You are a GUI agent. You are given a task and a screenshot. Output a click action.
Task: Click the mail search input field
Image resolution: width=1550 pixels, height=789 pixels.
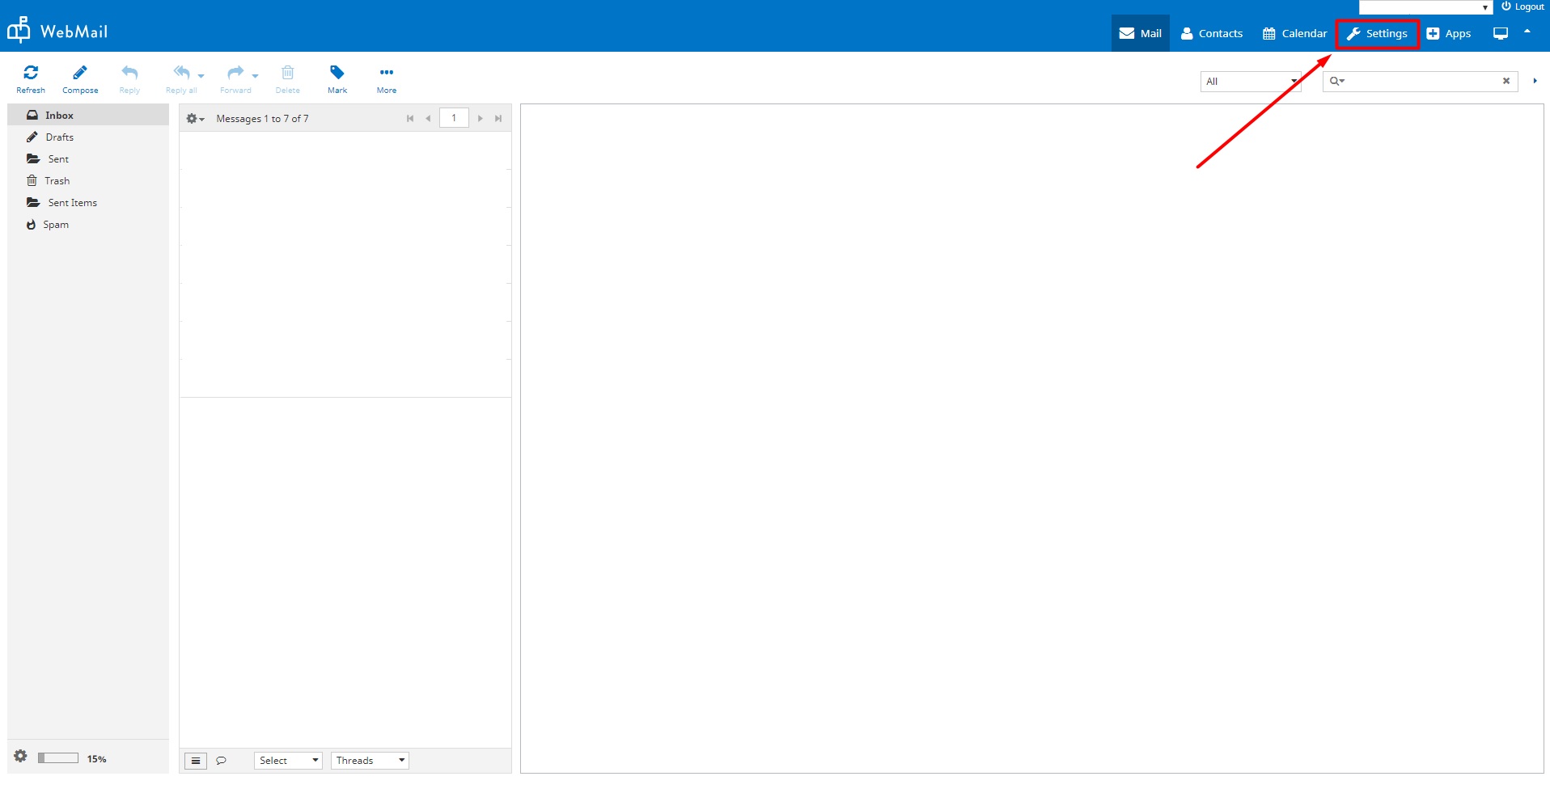(x=1422, y=82)
